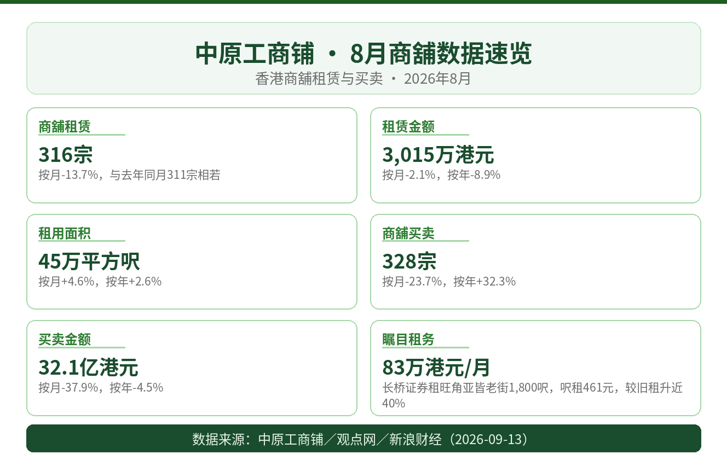Select the 商舖买卖 card heading
This screenshot has height=466, width=727.
408,234
